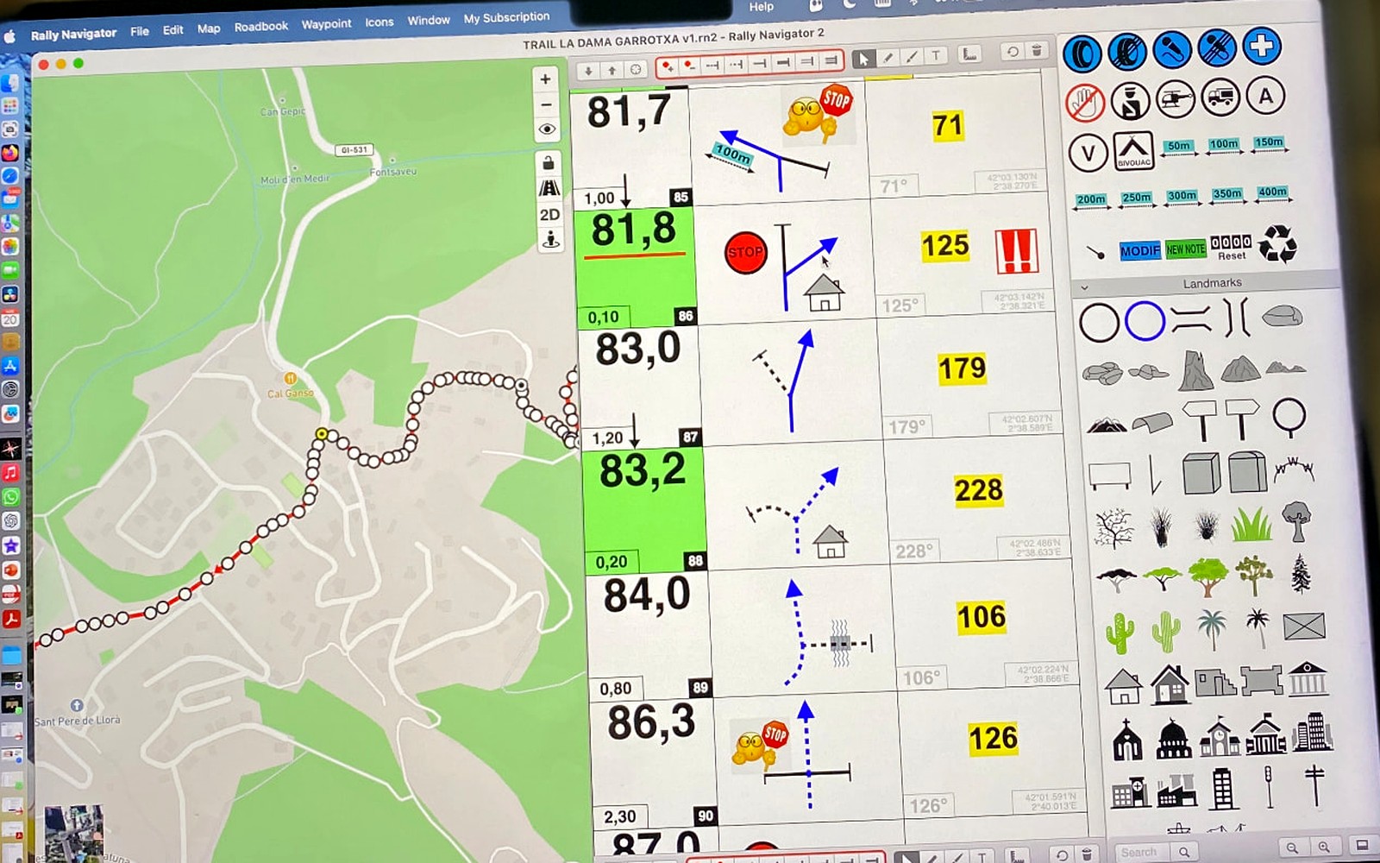Select the church landmark icon
Screen dimensions: 1380x863
pyautogui.click(x=1127, y=740)
